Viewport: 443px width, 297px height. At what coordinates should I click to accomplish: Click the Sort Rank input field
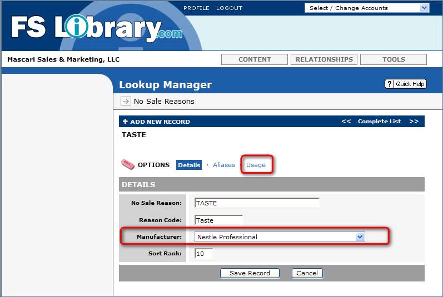(x=203, y=254)
